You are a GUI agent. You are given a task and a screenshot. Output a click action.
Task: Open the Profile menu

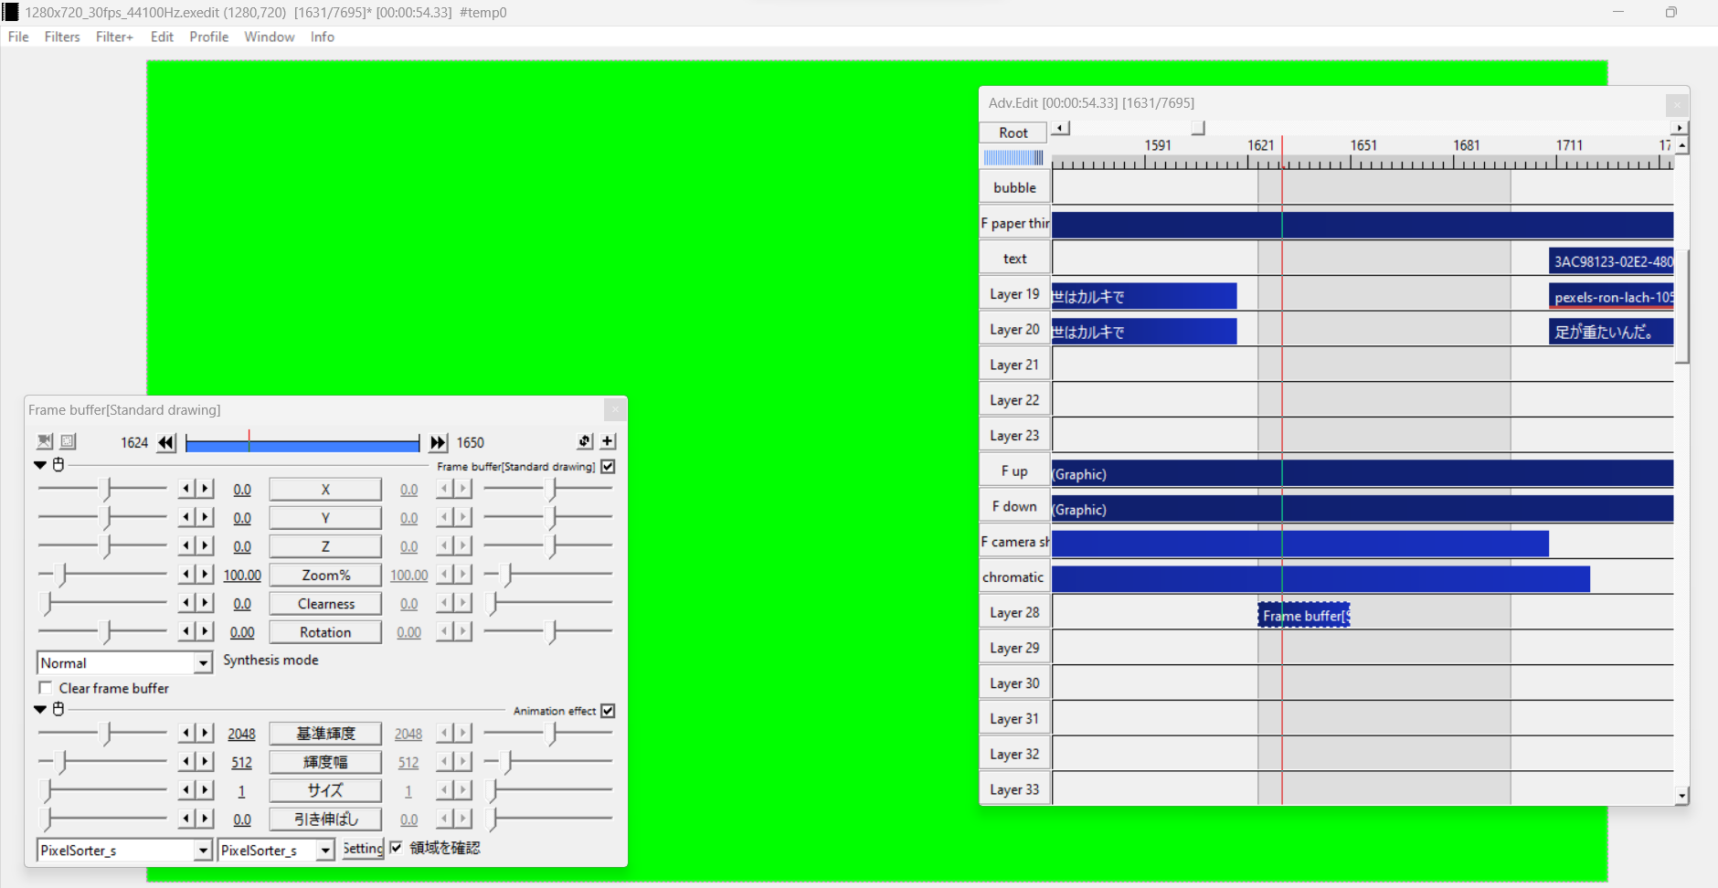click(x=208, y=37)
